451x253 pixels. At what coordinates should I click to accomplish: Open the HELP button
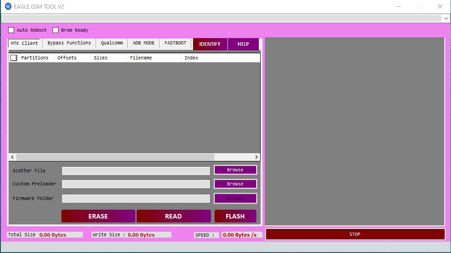[x=243, y=44]
